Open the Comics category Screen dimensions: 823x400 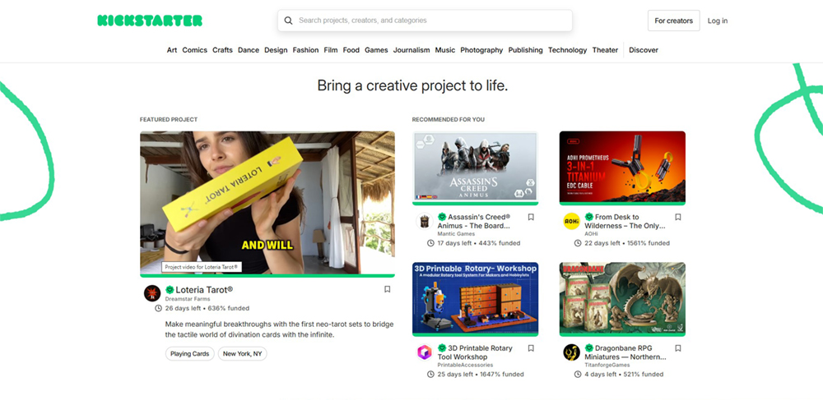pos(195,50)
